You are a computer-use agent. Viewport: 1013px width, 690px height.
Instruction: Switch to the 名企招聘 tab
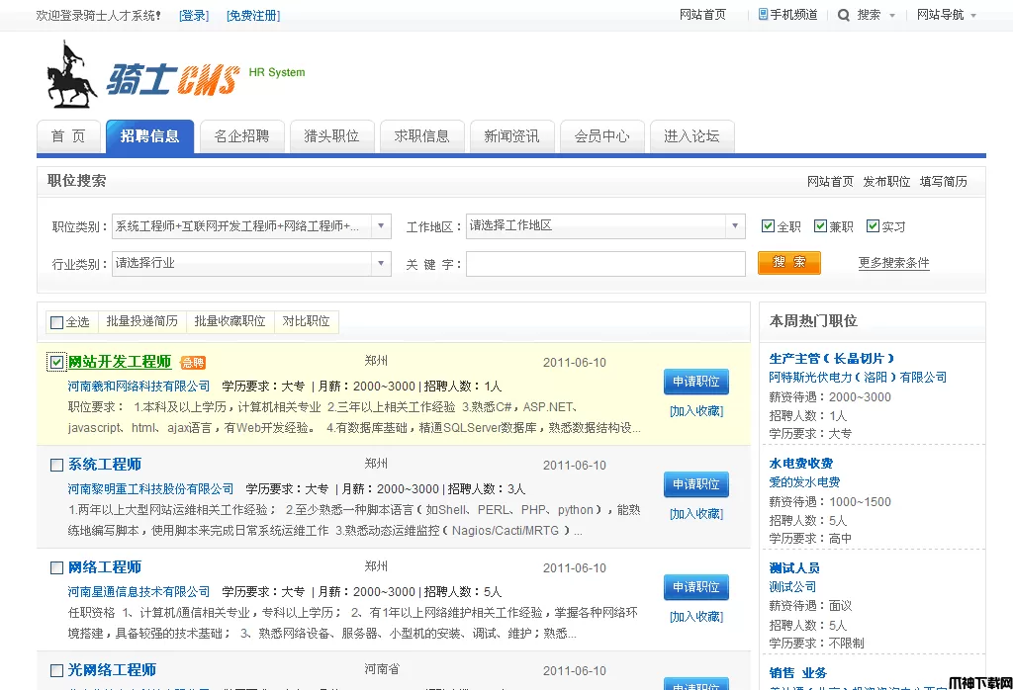pos(241,136)
